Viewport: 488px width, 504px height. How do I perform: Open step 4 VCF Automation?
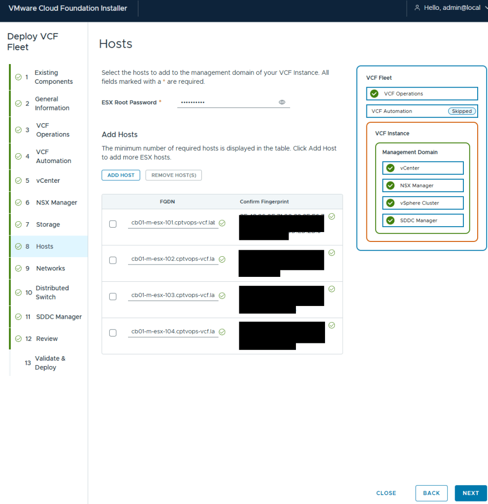point(49,156)
